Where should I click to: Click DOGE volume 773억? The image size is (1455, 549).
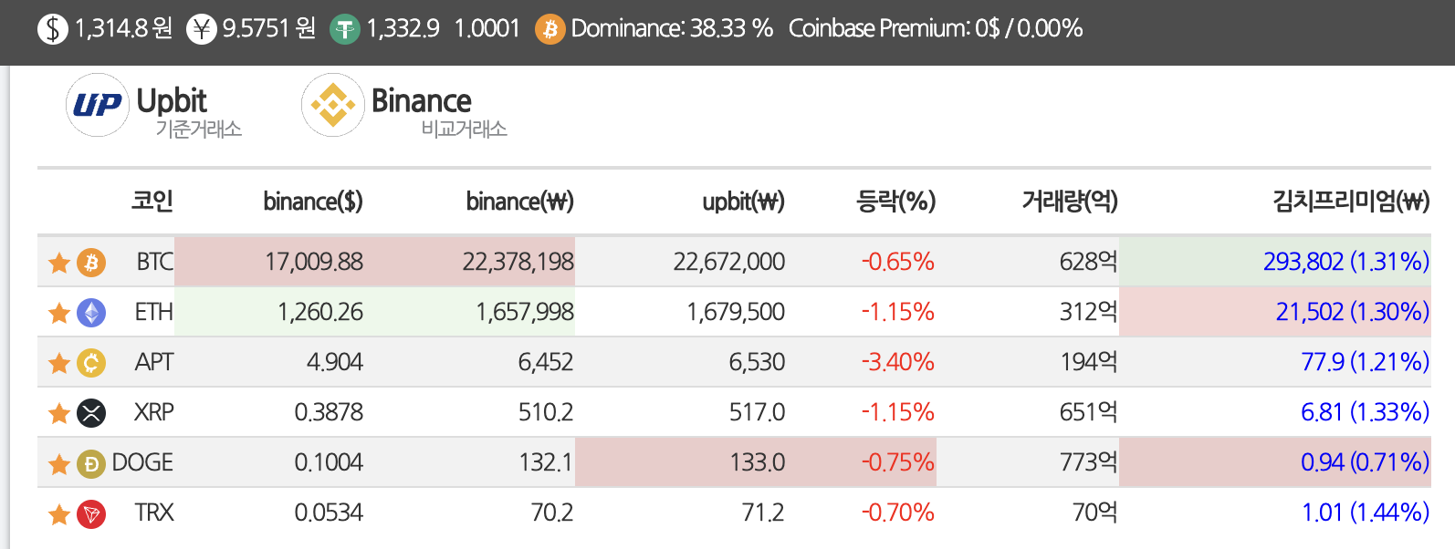tap(1088, 462)
